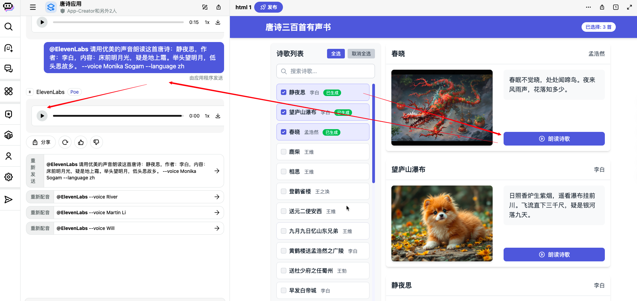Click the poem list vertical scrollbar
The width and height of the screenshot is (637, 301).
click(x=374, y=133)
